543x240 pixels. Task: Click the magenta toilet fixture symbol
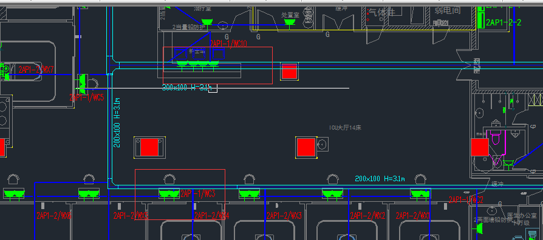(x=495, y=138)
